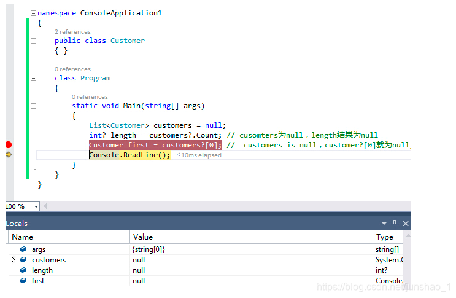The width and height of the screenshot is (456, 298).
Task: Open the 100 % zoom dropdown
Action: (x=36, y=206)
